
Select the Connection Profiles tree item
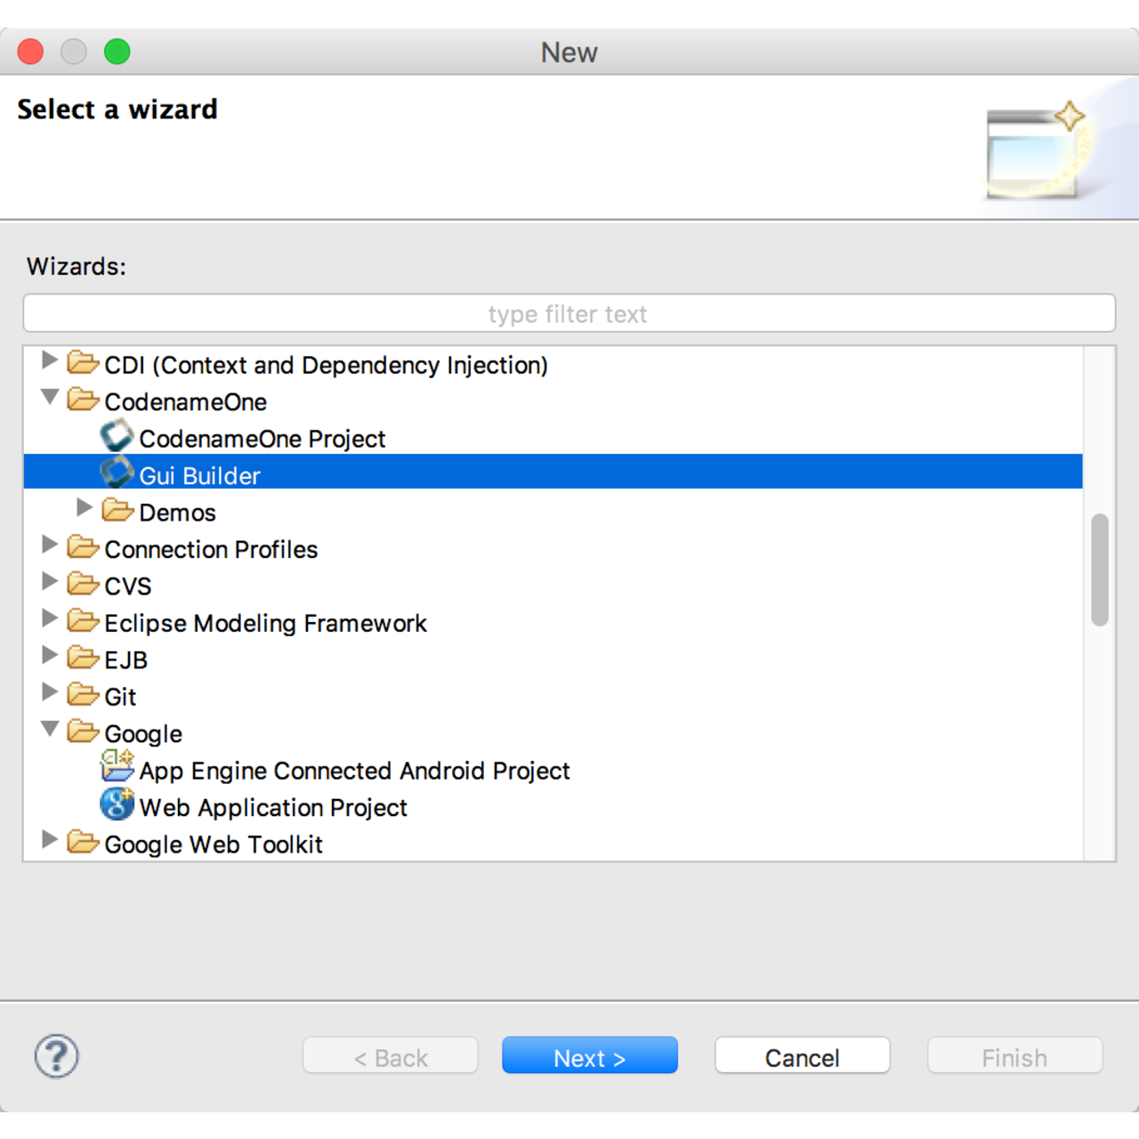click(x=211, y=549)
